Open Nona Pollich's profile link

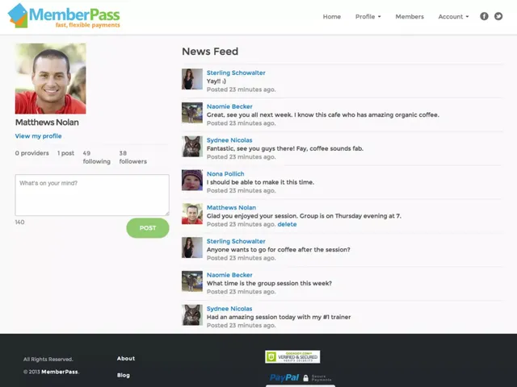[225, 174]
